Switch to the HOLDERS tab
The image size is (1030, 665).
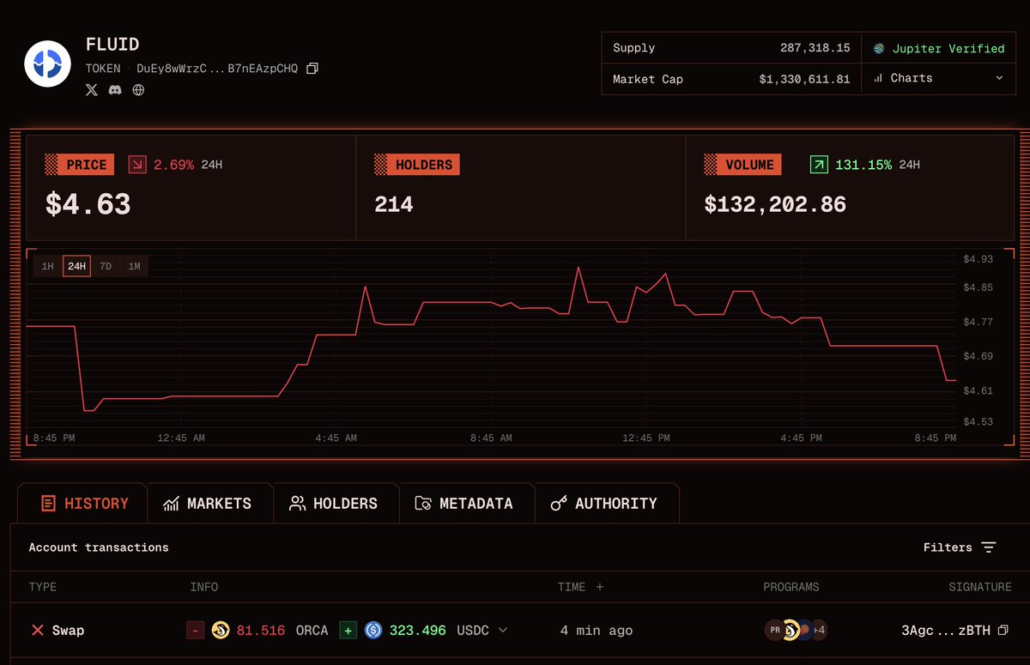point(335,504)
